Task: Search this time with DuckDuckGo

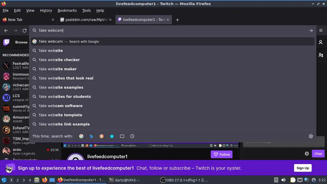Action: [102, 136]
